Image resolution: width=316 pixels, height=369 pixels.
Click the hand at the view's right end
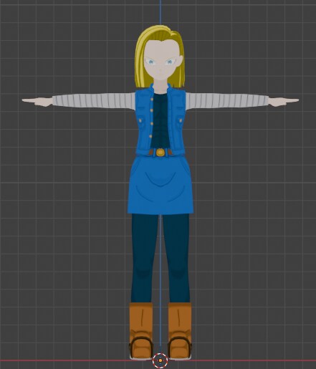283,102
